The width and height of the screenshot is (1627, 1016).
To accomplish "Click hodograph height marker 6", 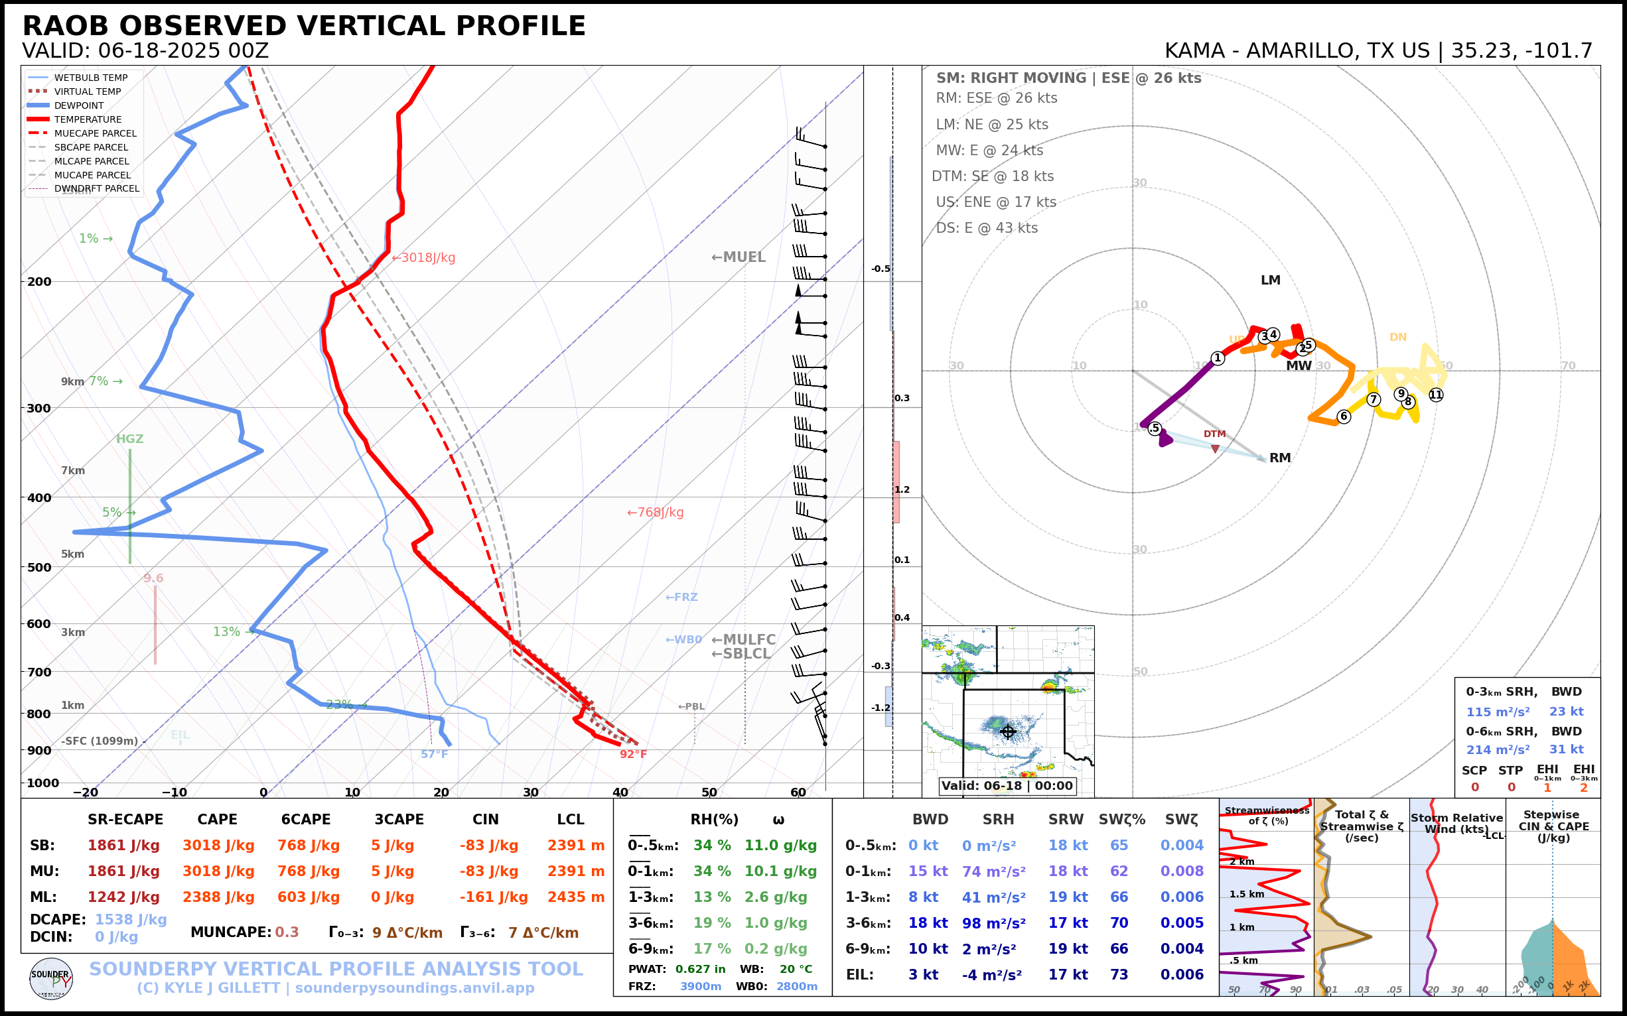I will click(1343, 416).
